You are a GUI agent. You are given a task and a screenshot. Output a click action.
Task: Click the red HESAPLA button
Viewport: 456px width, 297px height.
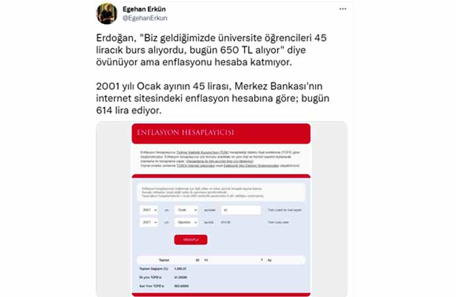click(191, 240)
